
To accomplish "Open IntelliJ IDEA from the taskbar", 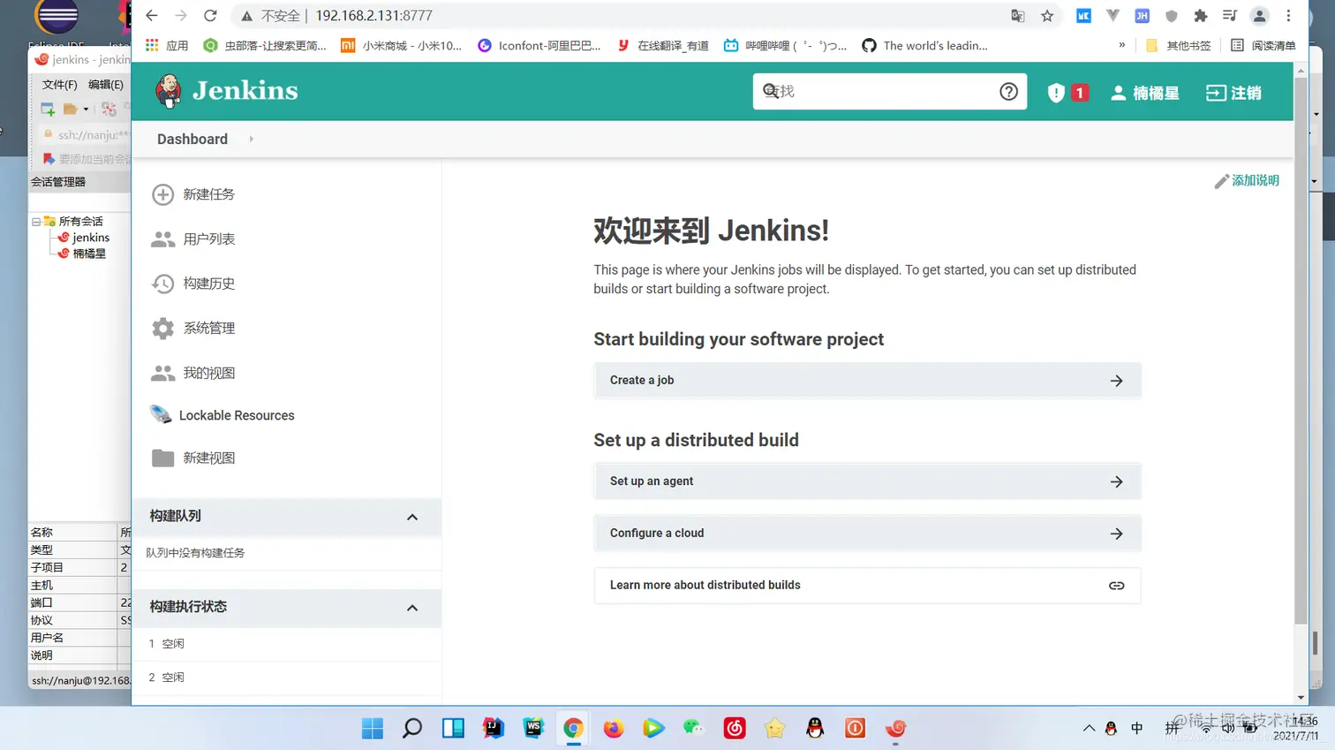I will coord(493,728).
